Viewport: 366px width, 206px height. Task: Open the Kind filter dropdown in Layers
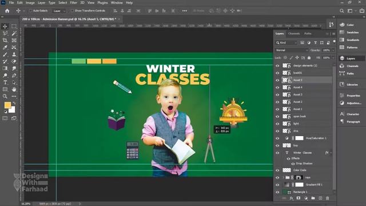click(287, 43)
